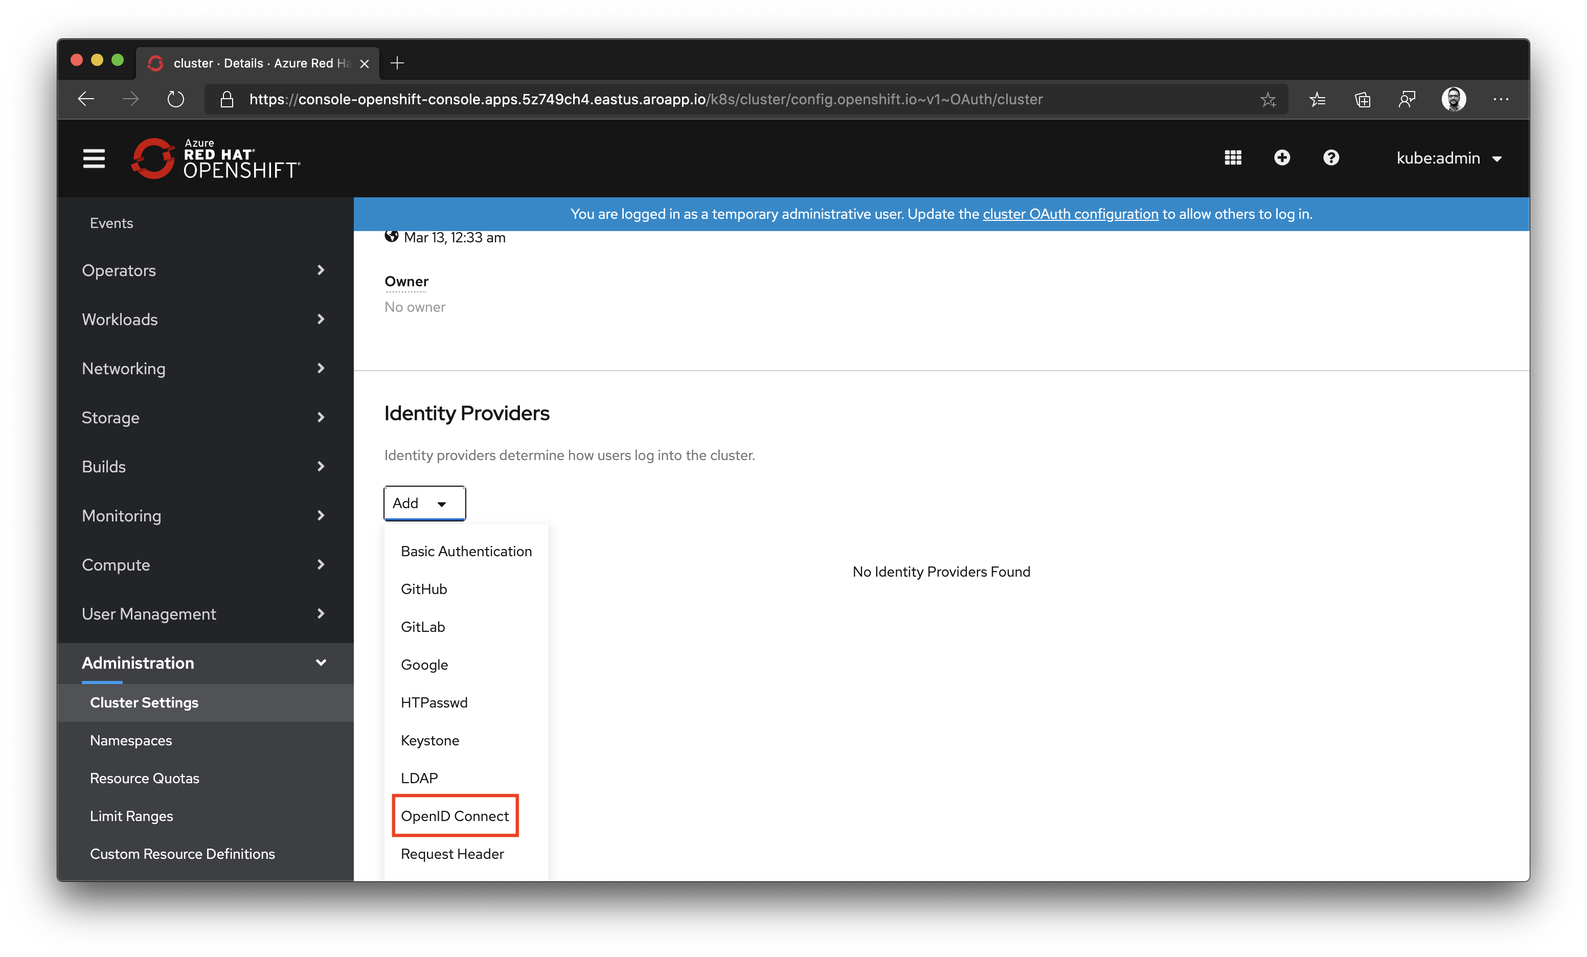Expand the Builds navigation section
The image size is (1587, 957).
click(x=205, y=466)
